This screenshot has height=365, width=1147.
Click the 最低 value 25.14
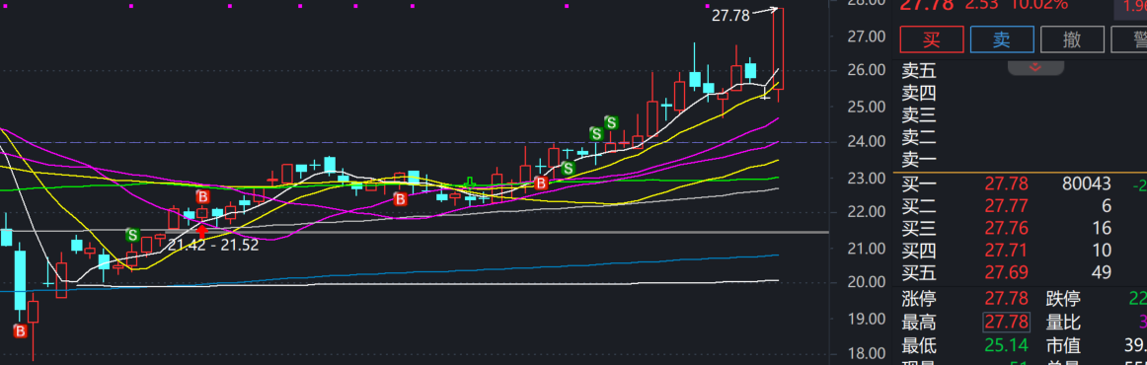coord(1006,344)
